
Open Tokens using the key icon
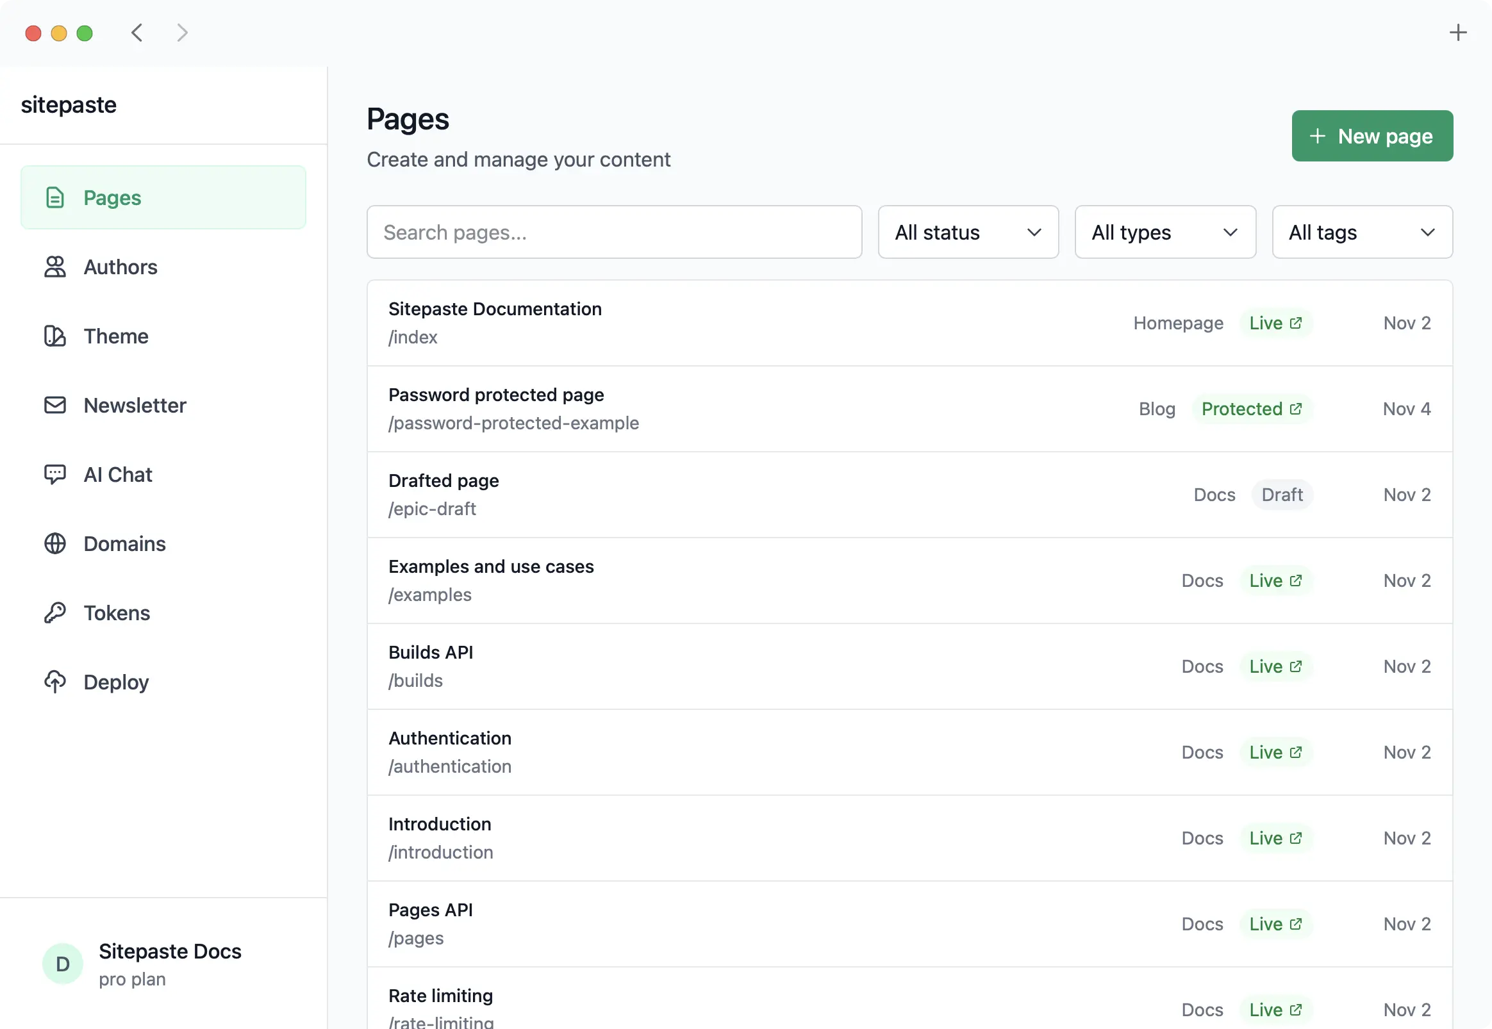tap(54, 613)
